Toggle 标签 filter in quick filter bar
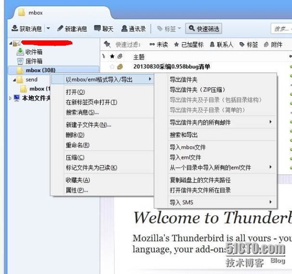 pyautogui.click(x=249, y=45)
